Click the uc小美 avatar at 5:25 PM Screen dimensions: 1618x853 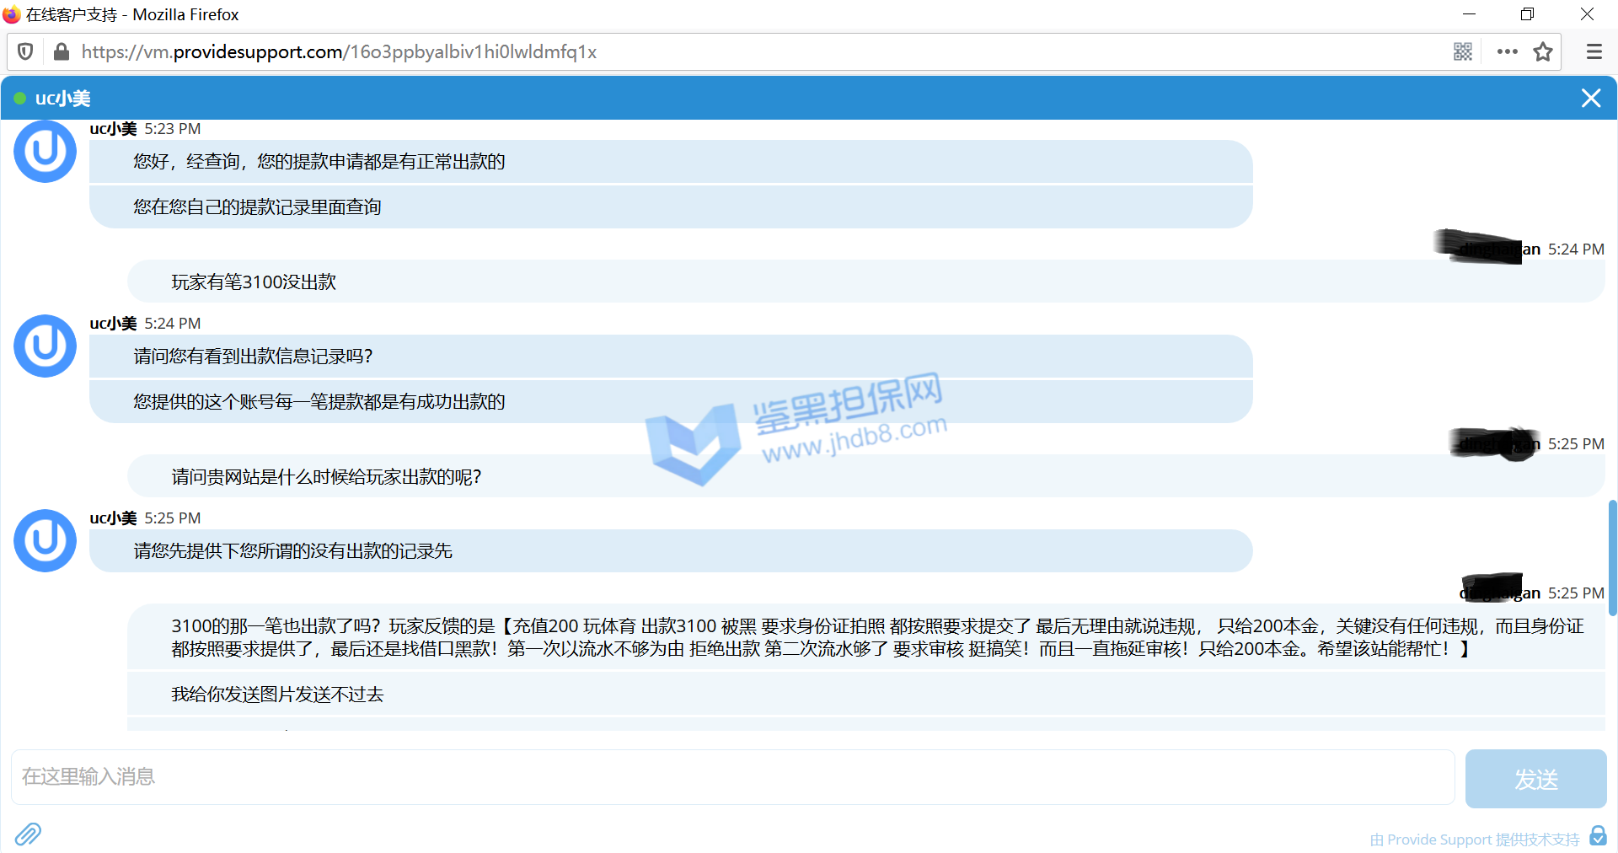(46, 541)
